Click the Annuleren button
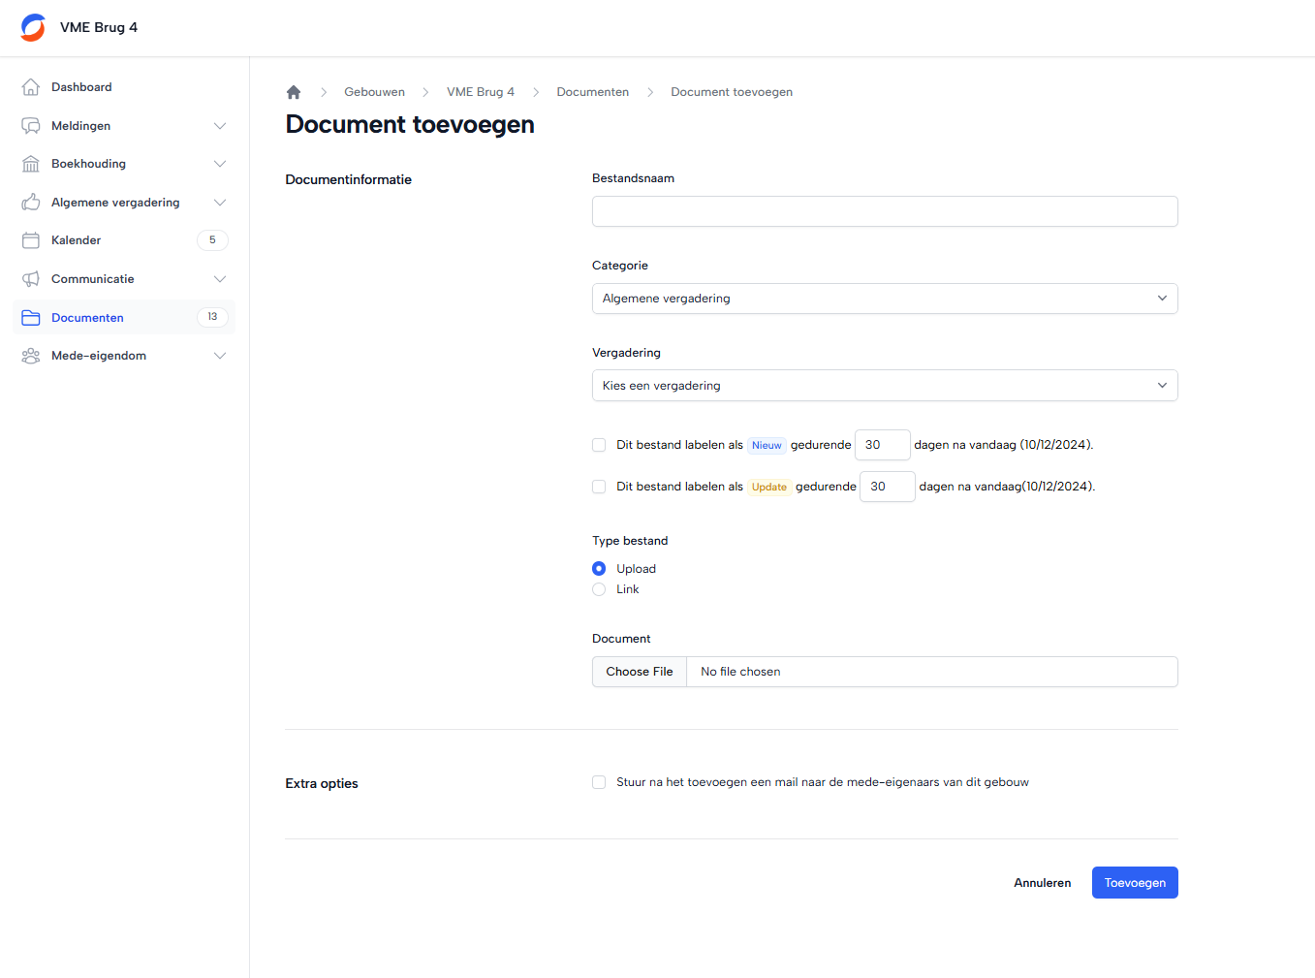 coord(1042,883)
